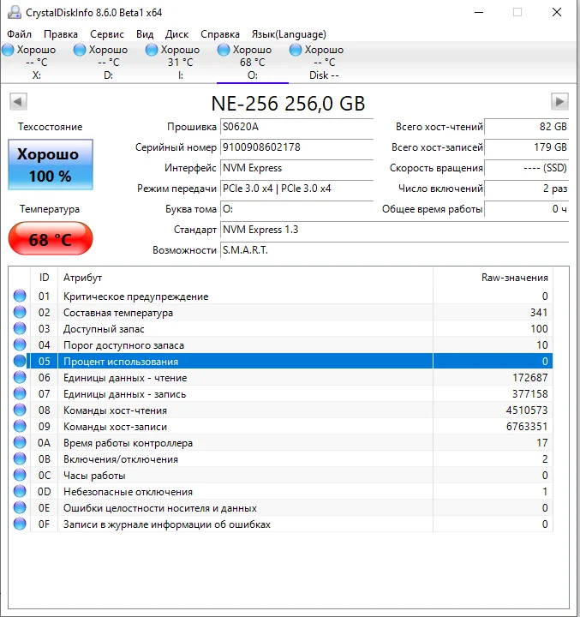Select the 'Disk --' drive entry

pyautogui.click(x=324, y=63)
